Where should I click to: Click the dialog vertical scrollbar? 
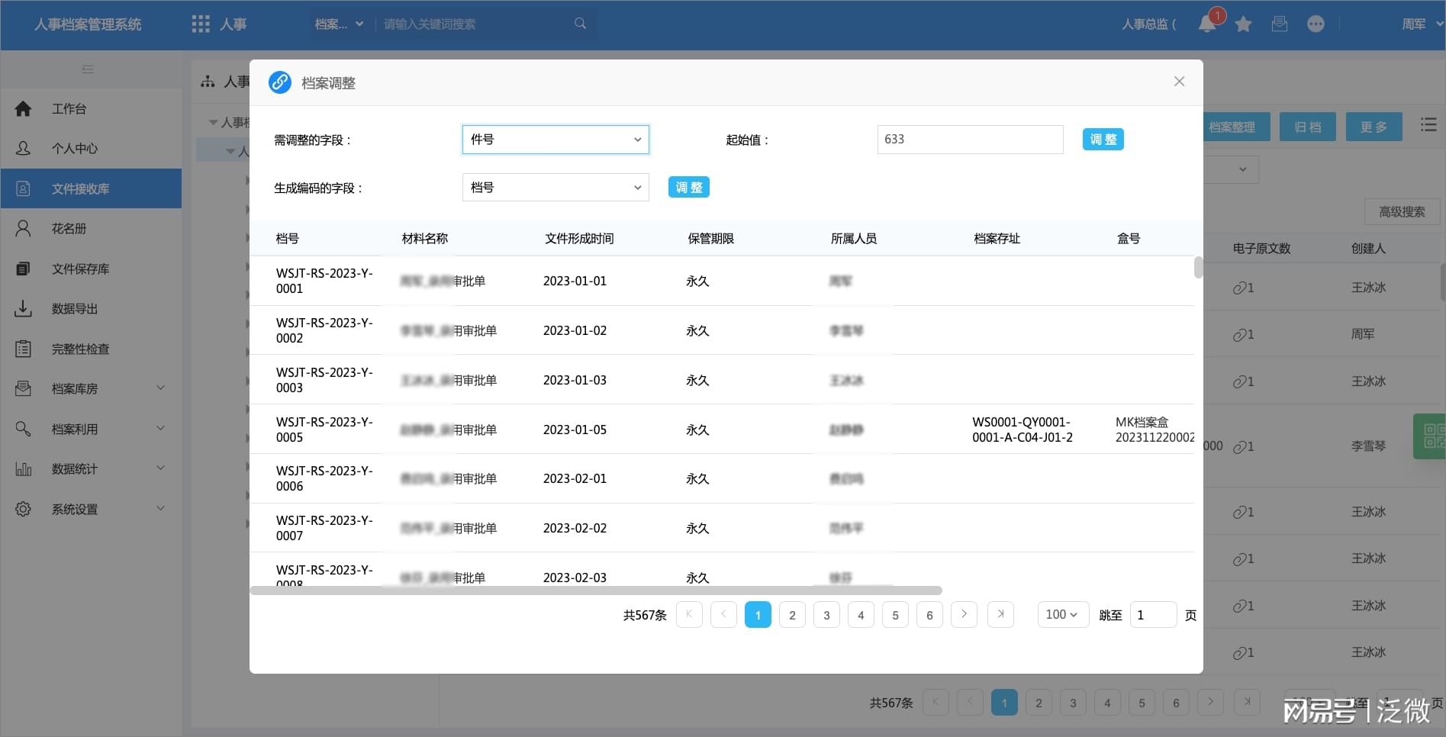(x=1198, y=268)
